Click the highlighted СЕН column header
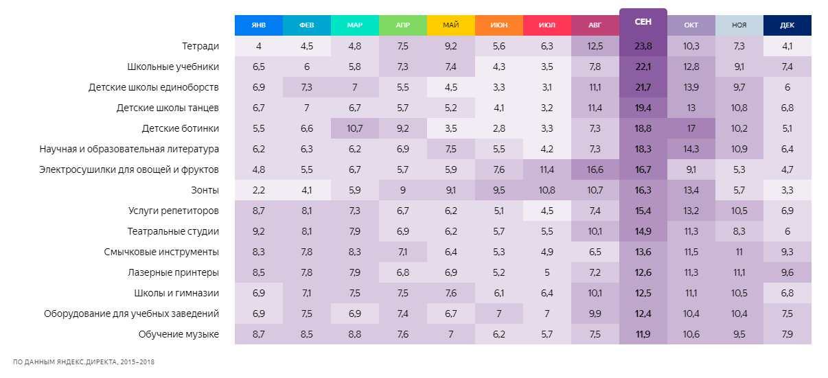Viewport: 828px width, 378px height. [x=643, y=22]
